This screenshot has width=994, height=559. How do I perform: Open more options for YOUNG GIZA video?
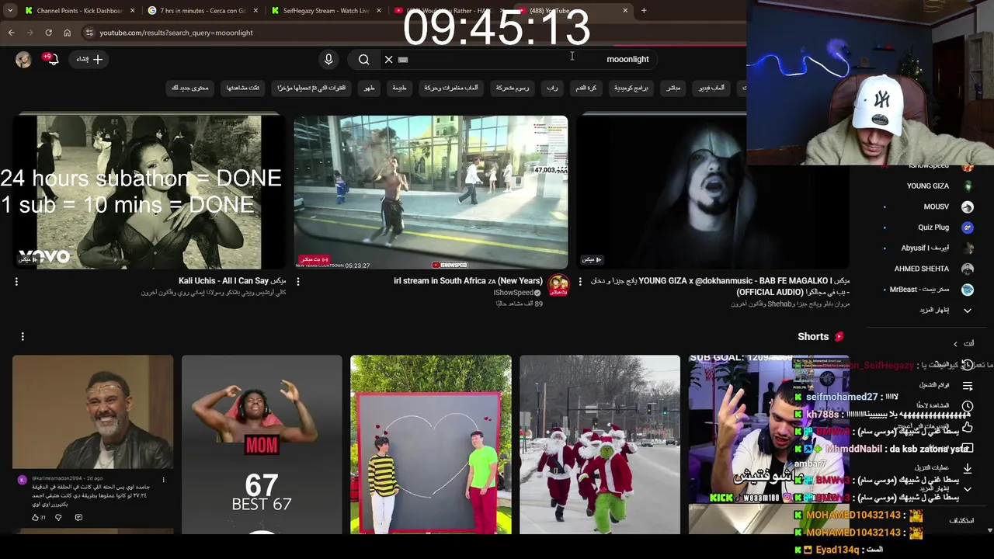[x=580, y=282]
